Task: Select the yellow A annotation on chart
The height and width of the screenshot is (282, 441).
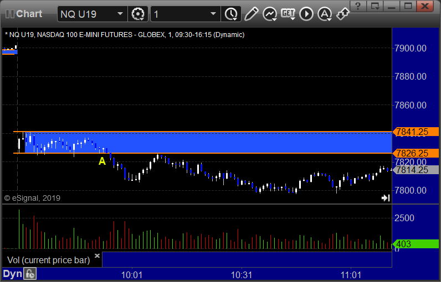Action: (x=102, y=161)
